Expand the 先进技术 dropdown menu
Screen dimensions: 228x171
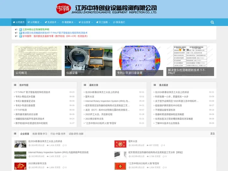tap(52, 22)
